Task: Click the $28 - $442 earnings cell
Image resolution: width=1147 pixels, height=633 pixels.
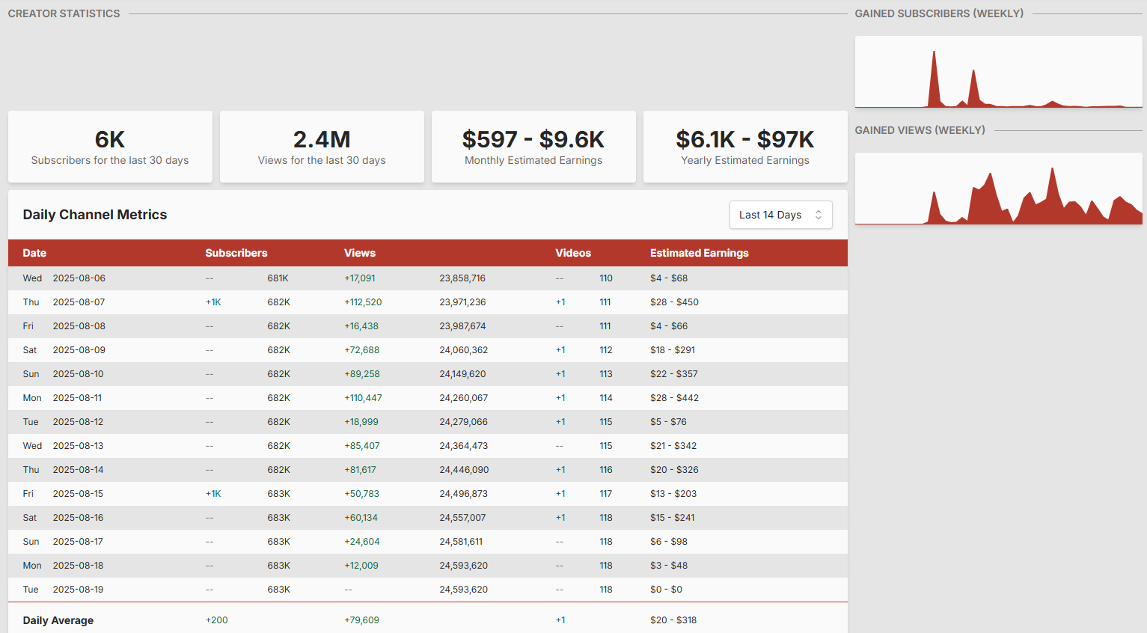Action: pyautogui.click(x=674, y=398)
